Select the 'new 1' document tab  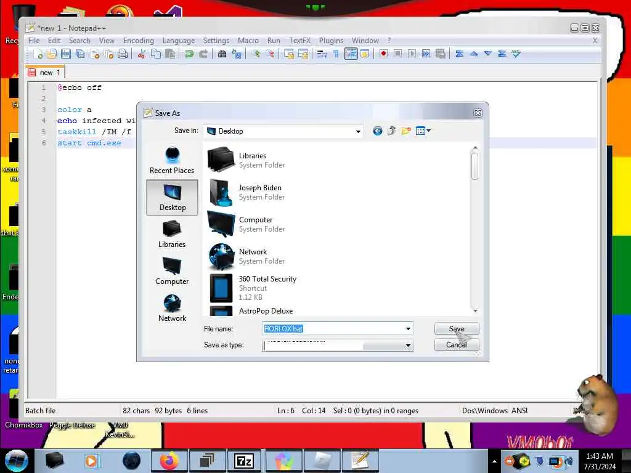[45, 73]
